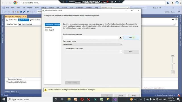Open the Data Flow Task dropdown arrow
The image size is (182, 102).
coord(174,24)
